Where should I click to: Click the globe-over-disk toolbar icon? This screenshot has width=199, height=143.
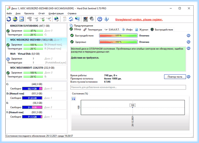tap(56, 19)
